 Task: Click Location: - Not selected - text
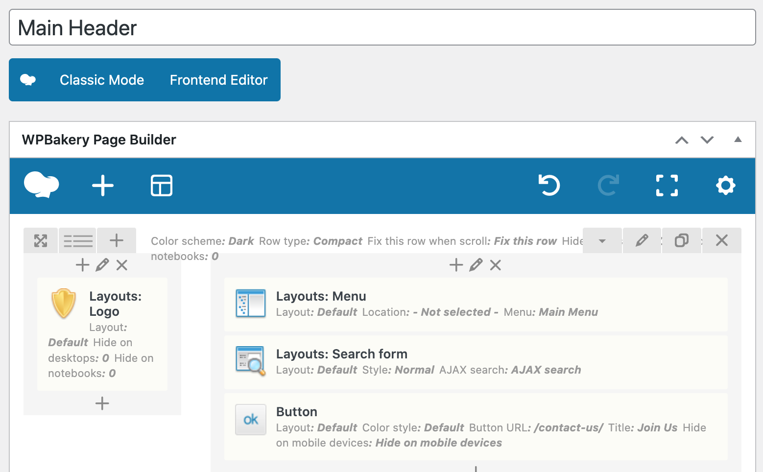[x=430, y=312]
